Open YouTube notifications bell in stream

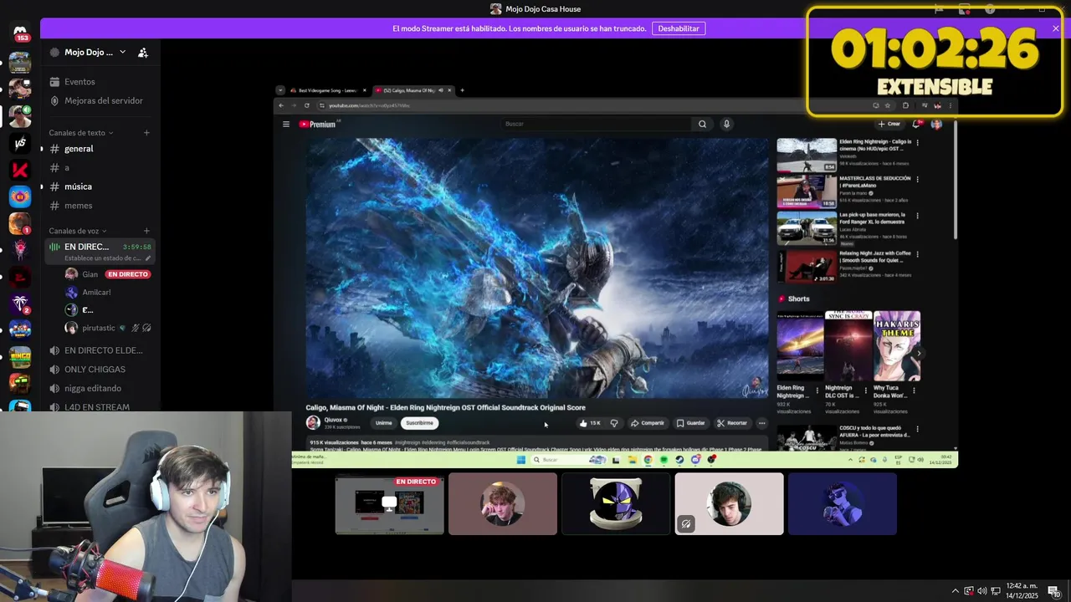917,124
